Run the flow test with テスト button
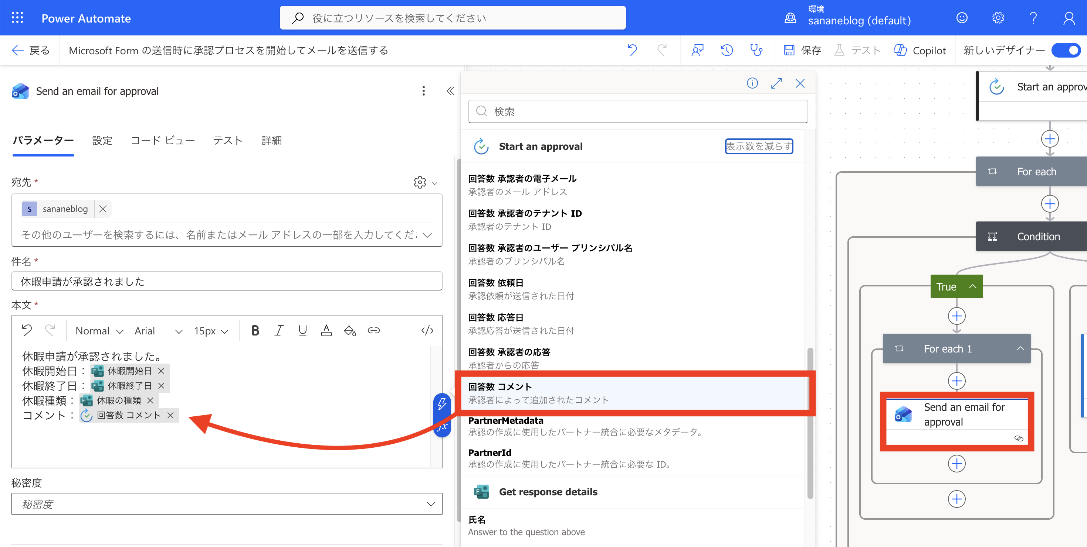Screen dimensions: 1087x547 [857, 51]
